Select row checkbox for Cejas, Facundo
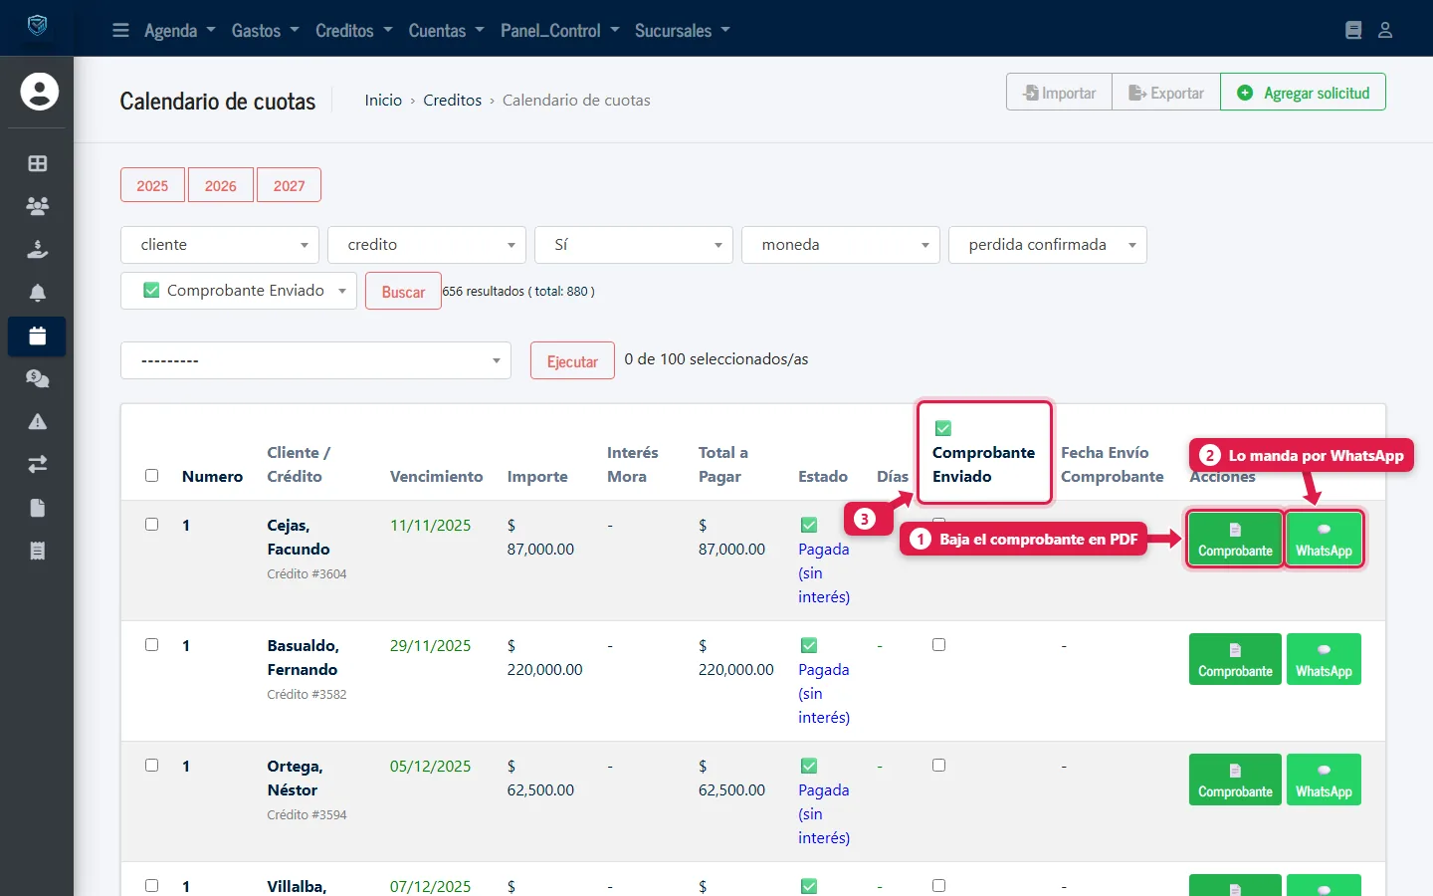Viewport: 1433px width, 896px height. click(152, 524)
